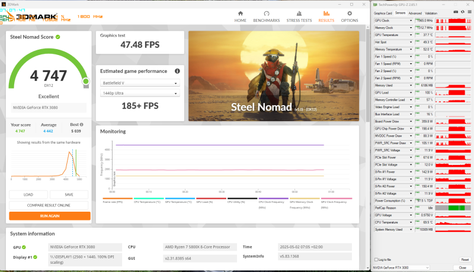Toggle Frame rate (FPS) legend in Monitoring
Screen dimensions: 474x272
[x=117, y=200]
